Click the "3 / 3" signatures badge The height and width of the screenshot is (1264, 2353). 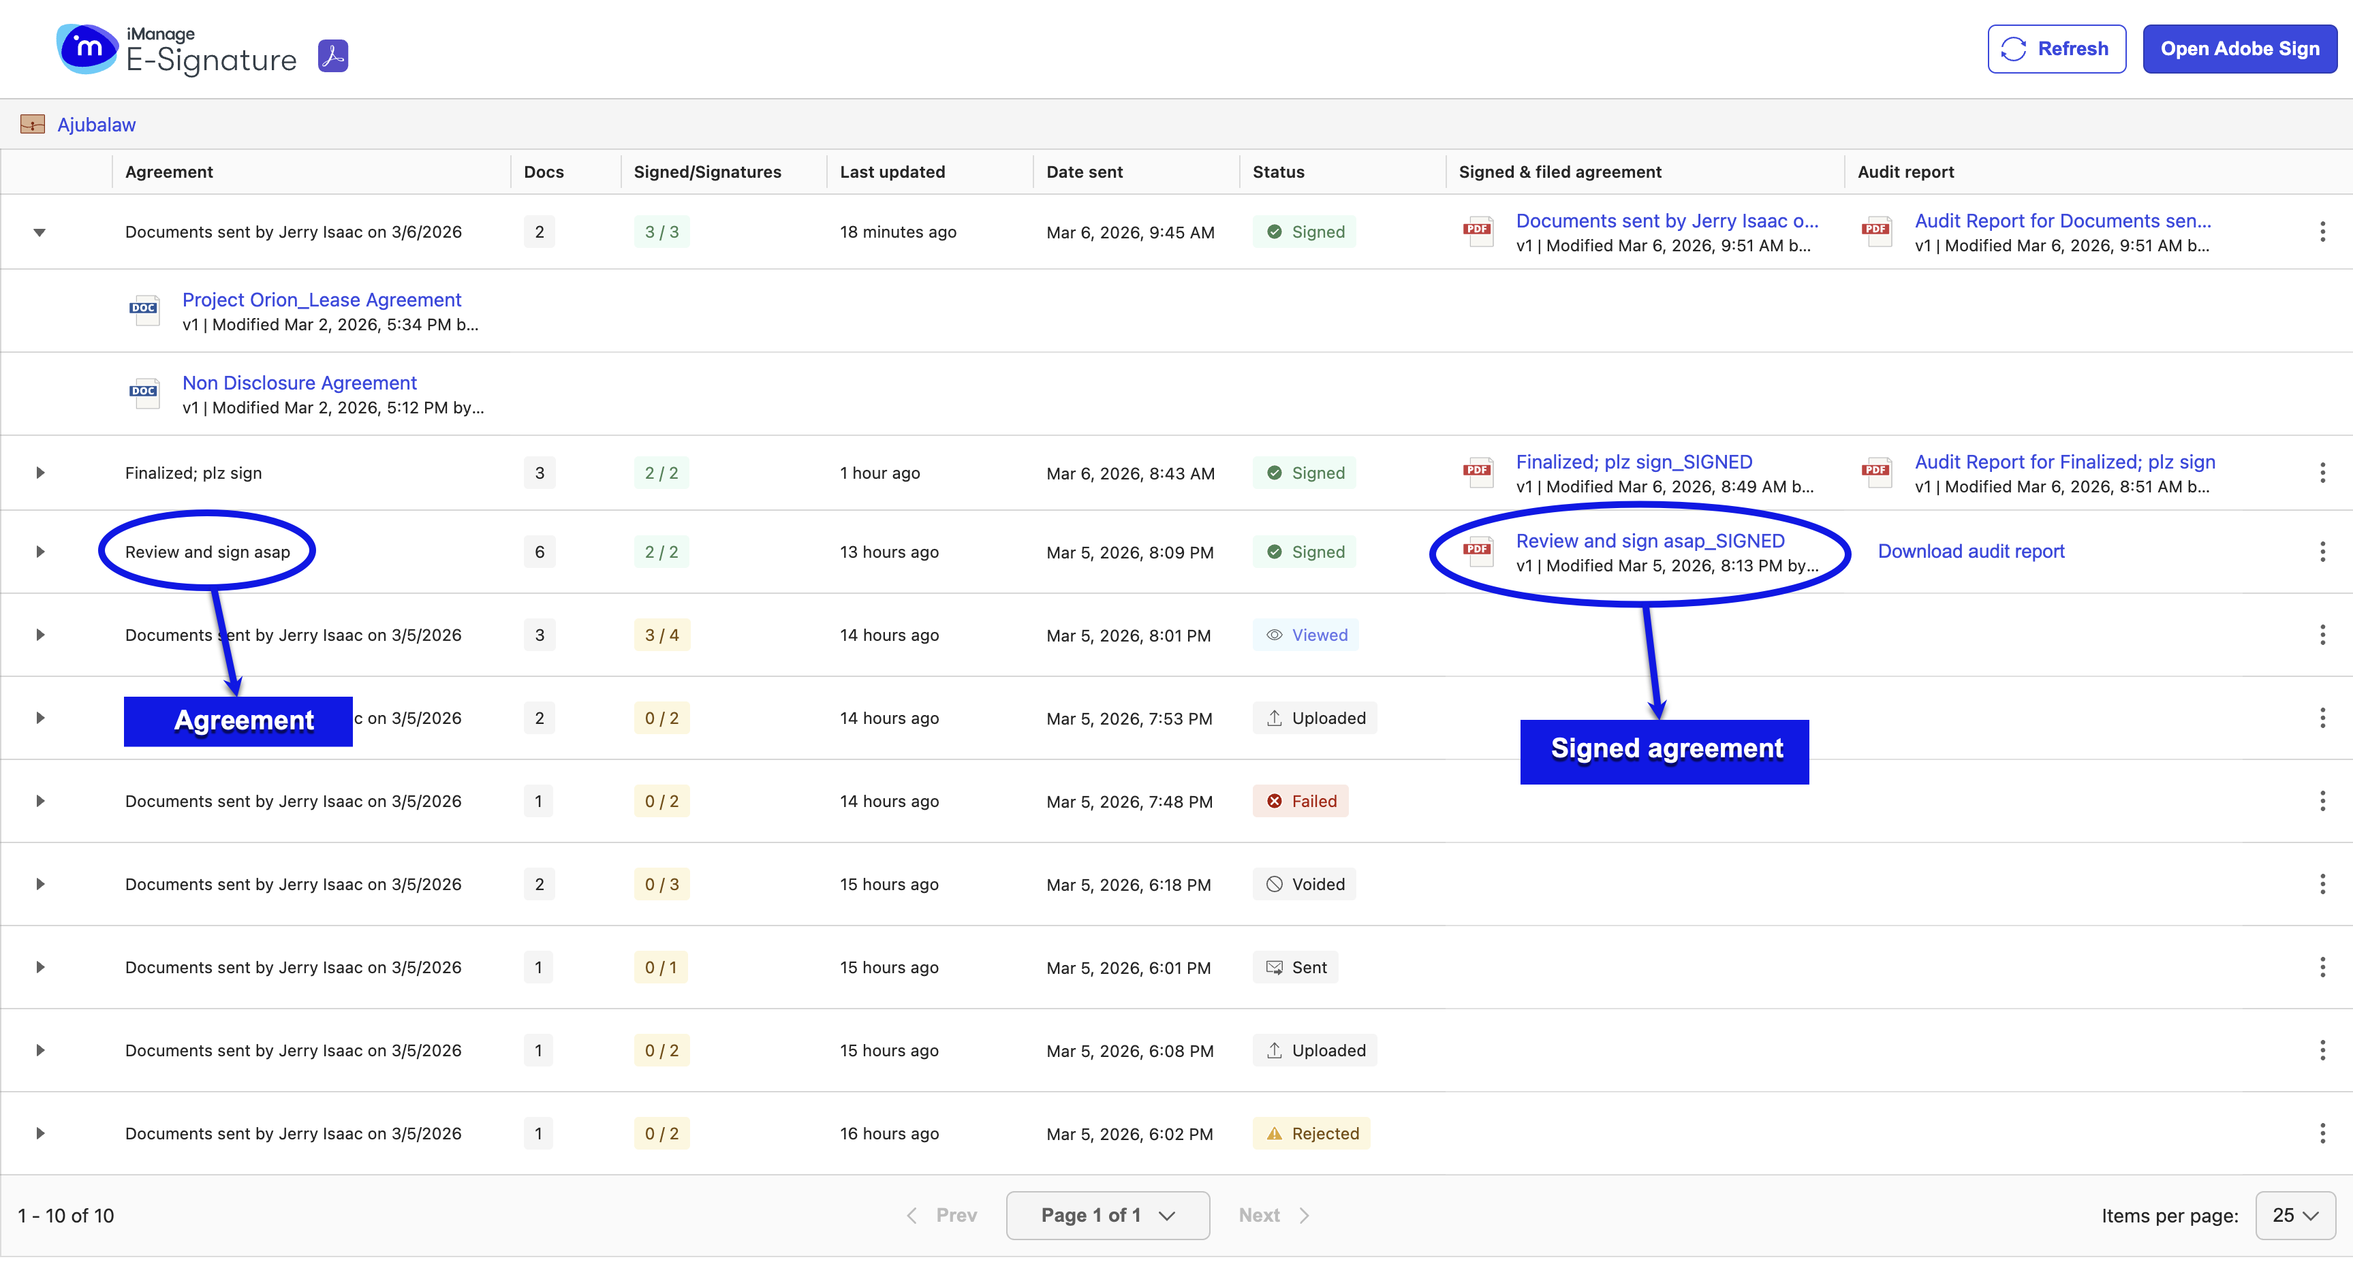pyautogui.click(x=661, y=232)
